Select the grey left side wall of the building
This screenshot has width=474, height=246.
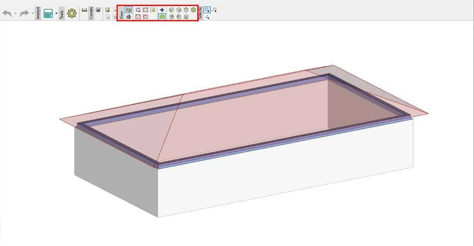pos(116,172)
